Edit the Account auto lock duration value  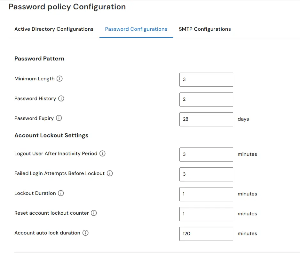(x=206, y=234)
